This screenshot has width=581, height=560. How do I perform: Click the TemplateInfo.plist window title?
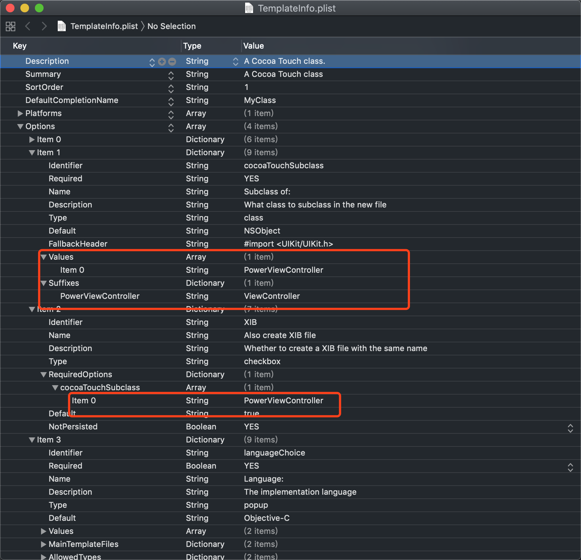[297, 8]
